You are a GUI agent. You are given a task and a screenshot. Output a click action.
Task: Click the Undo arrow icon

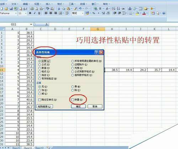pyautogui.click(x=80, y=9)
